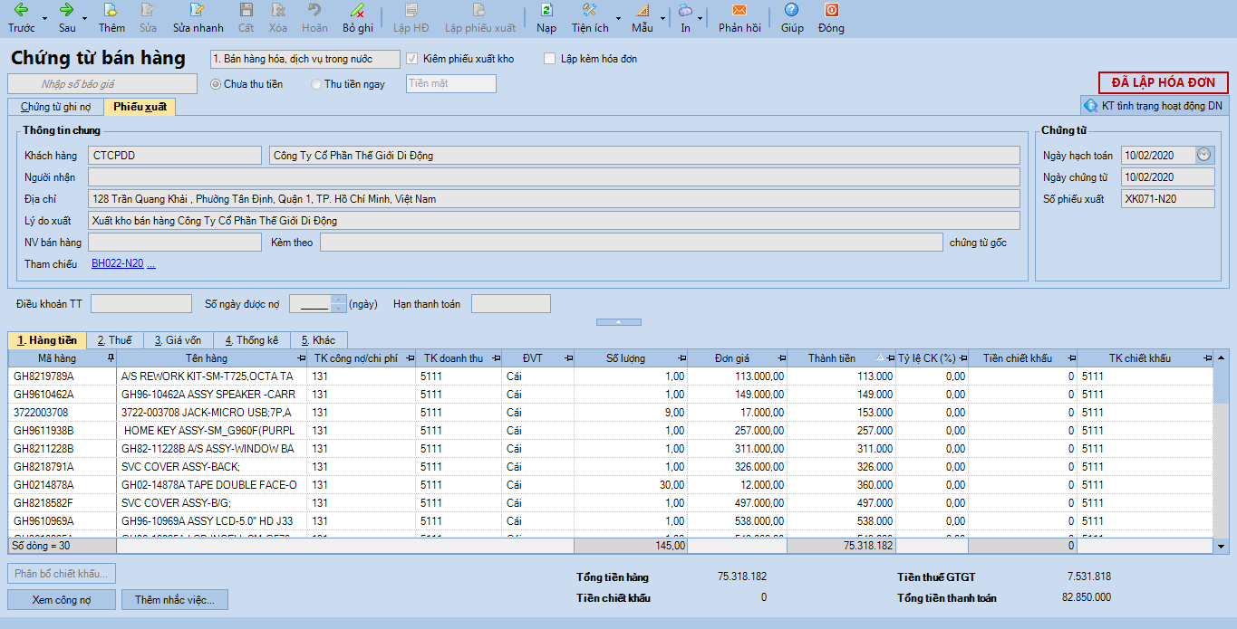Image resolution: width=1237 pixels, height=629 pixels.
Task: Open calendar icon beside Ngày hạch toán
Action: coord(1204,155)
